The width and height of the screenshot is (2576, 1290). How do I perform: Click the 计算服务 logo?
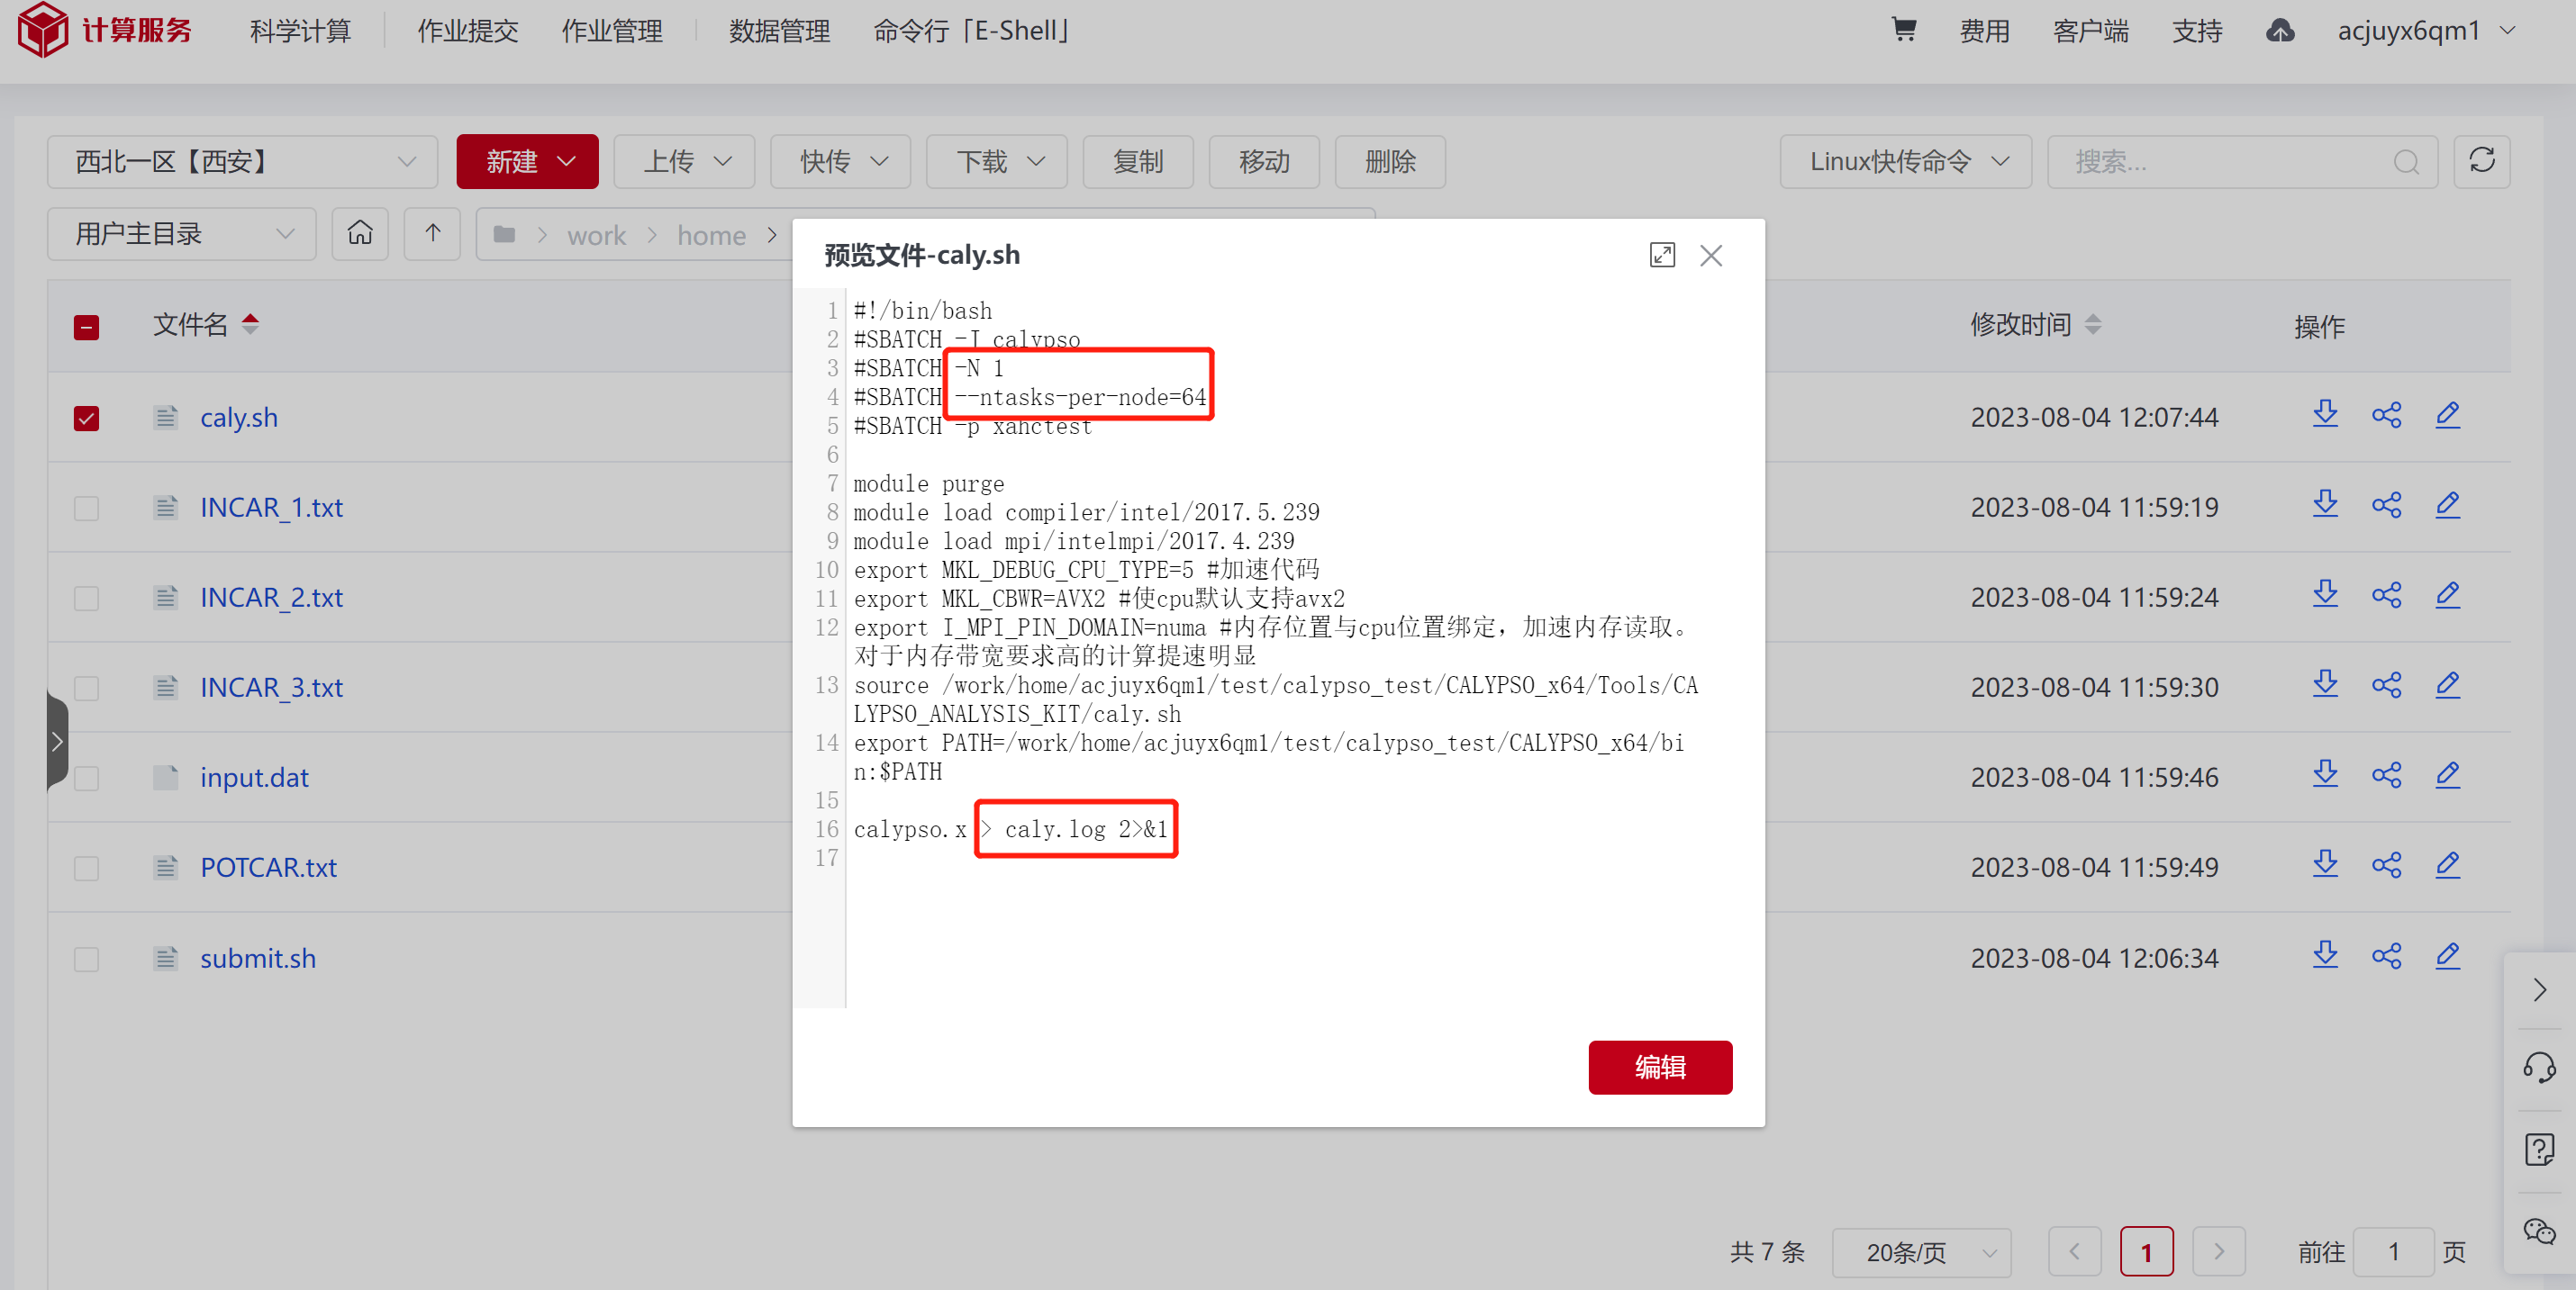pos(105,30)
